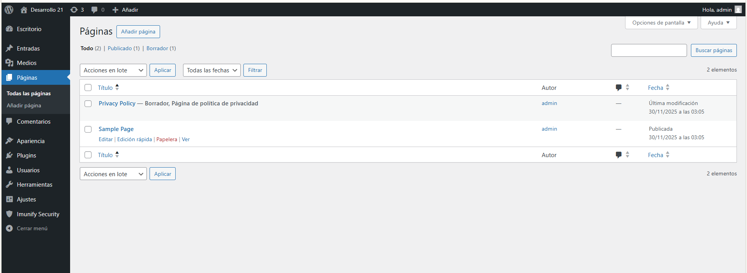Collapse sidebar with Cerrar menú icon

[9, 229]
